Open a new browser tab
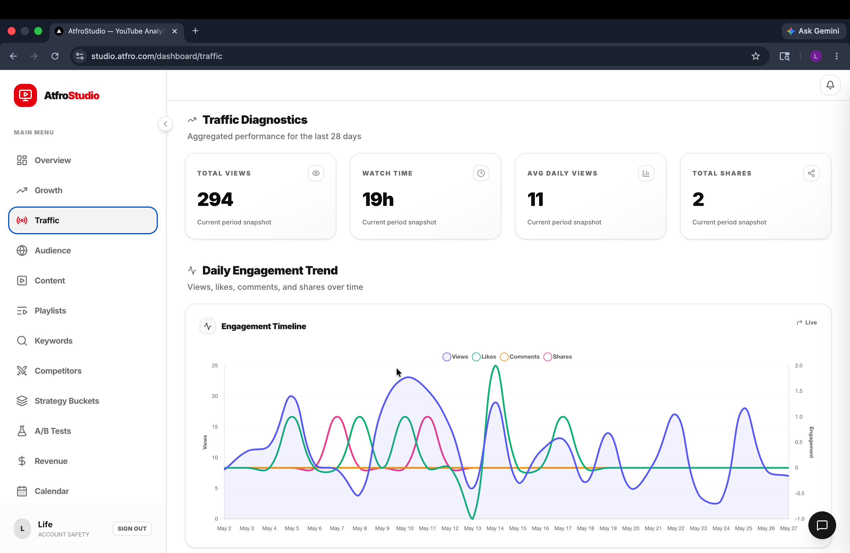 point(195,31)
